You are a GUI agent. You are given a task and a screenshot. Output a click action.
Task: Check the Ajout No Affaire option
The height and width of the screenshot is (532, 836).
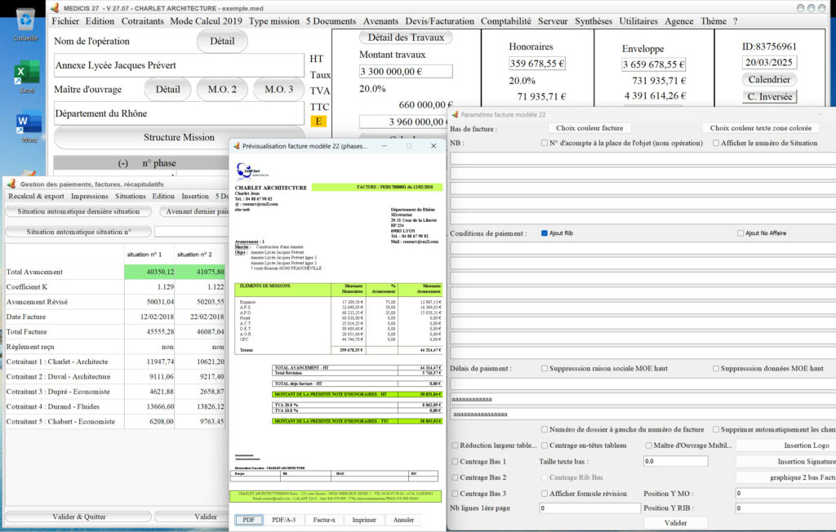coord(740,233)
